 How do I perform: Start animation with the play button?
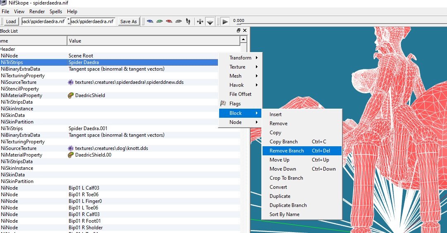[x=225, y=21]
